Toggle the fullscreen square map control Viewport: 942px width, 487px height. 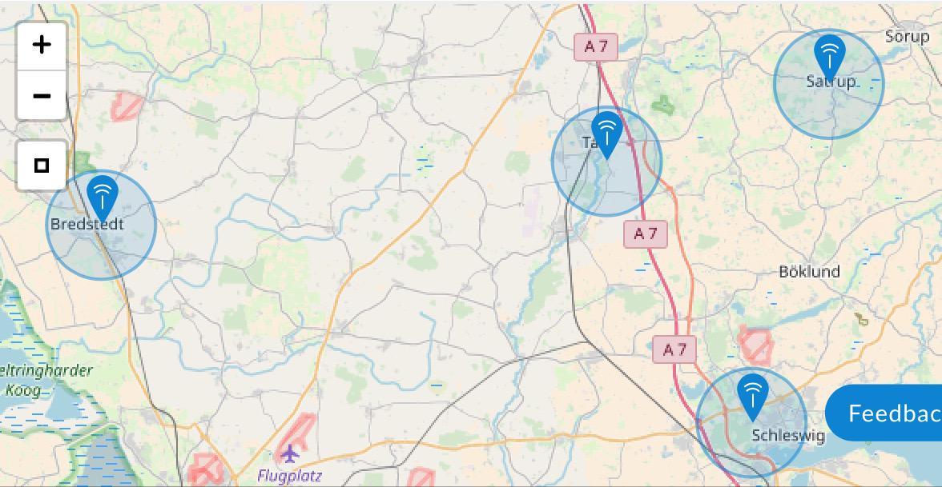pos(42,166)
